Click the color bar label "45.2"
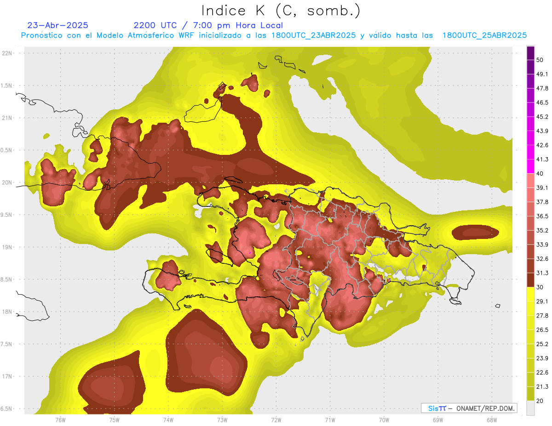This screenshot has height=426, width=552. click(542, 117)
